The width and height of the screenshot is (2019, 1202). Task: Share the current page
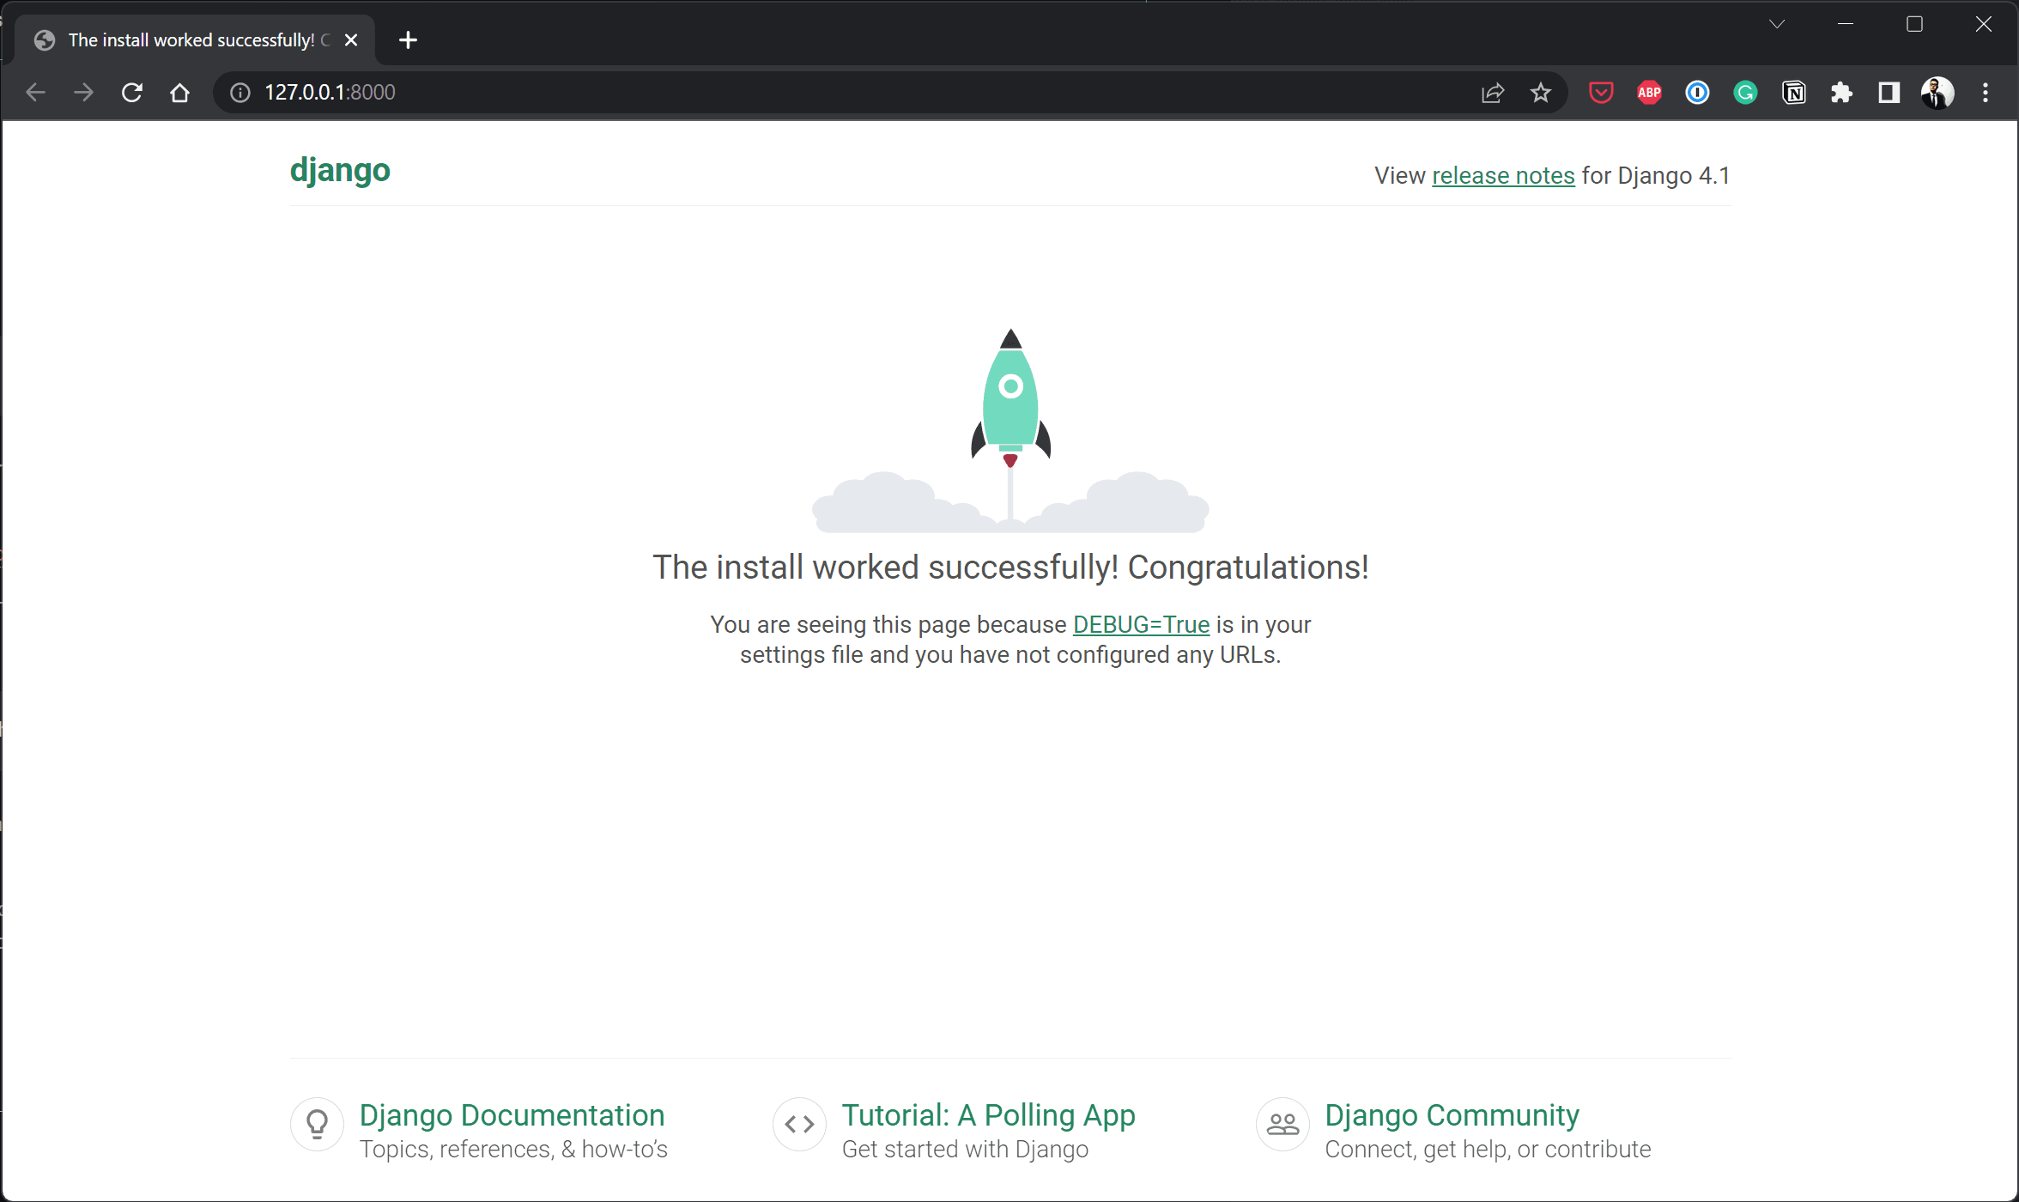1493,92
